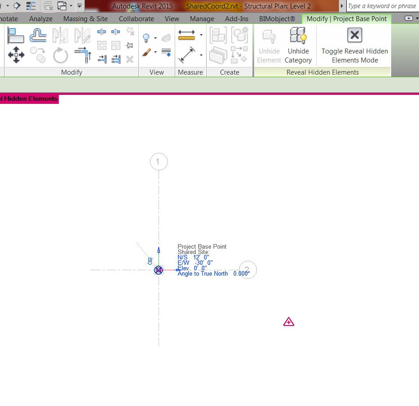Select Modify | Project Base Point tab
The width and height of the screenshot is (419, 406).
pyautogui.click(x=347, y=19)
